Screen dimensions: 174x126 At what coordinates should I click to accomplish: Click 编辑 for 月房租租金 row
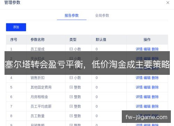(x=147, y=97)
